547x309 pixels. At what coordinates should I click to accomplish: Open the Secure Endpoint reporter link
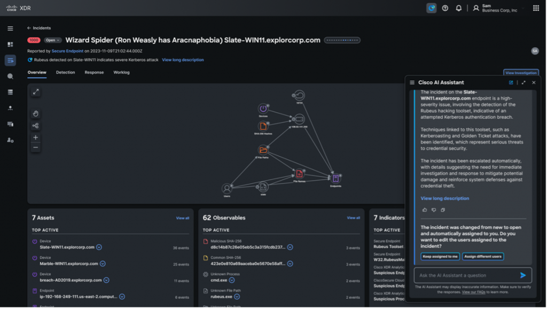point(66,51)
